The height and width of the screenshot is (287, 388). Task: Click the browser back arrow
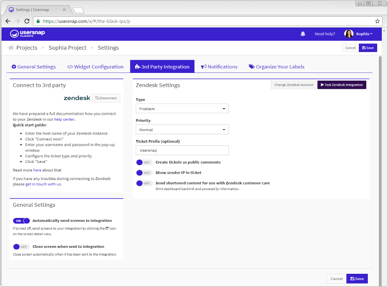click(x=8, y=21)
